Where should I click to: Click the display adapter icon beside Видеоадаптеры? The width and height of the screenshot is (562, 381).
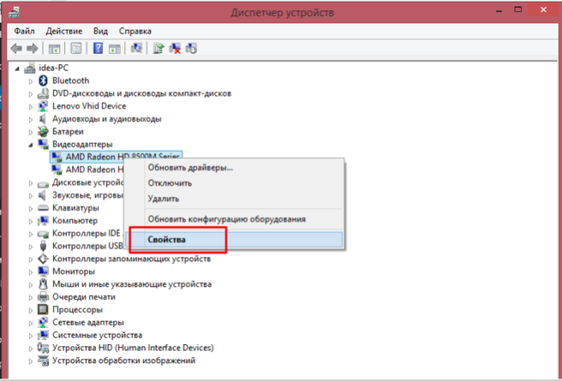(x=43, y=144)
